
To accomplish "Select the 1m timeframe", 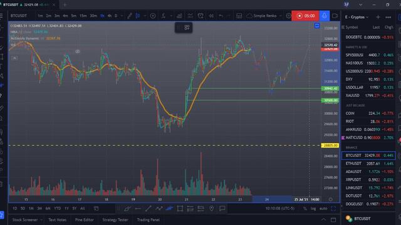I will pyautogui.click(x=40, y=16).
